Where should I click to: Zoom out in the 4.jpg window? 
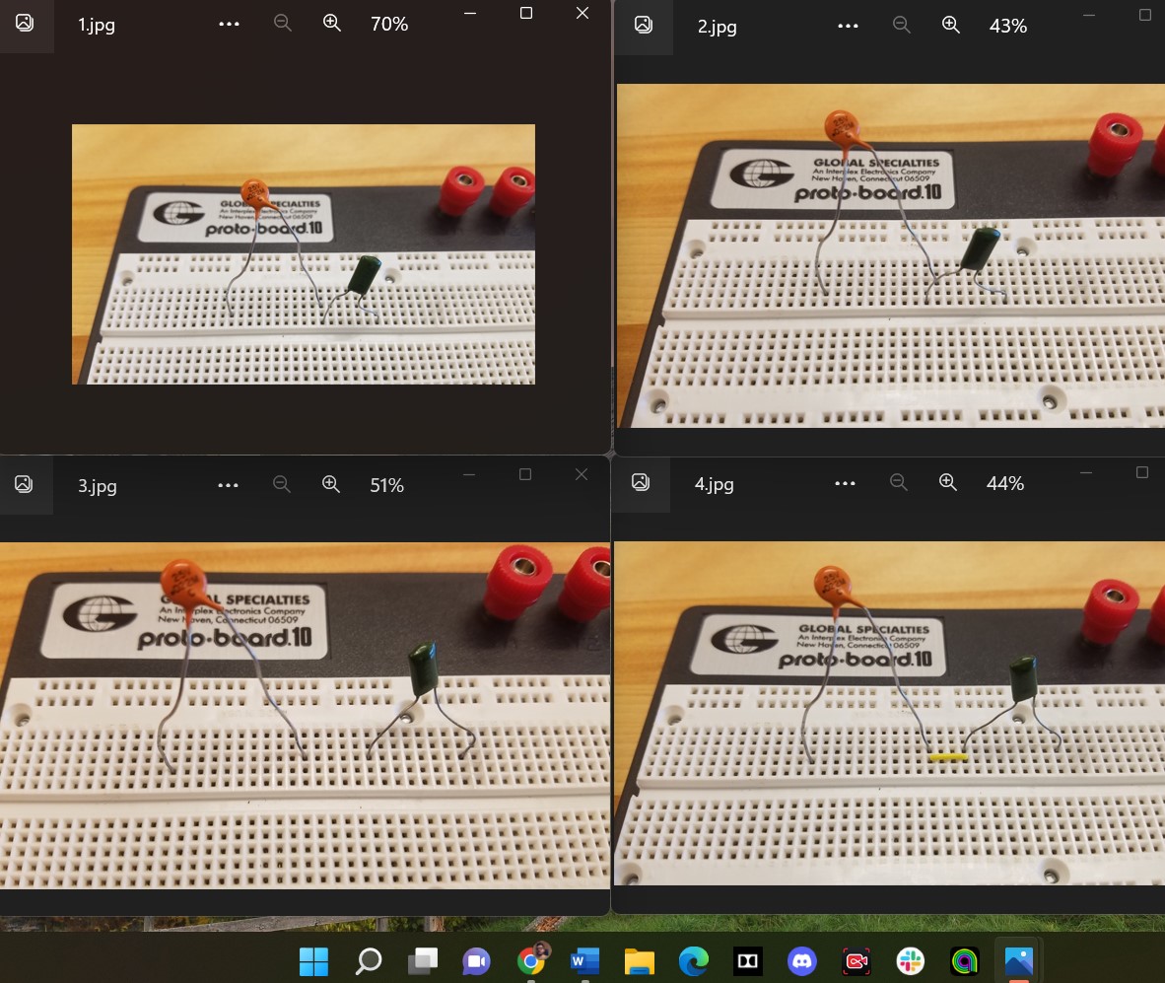898,482
